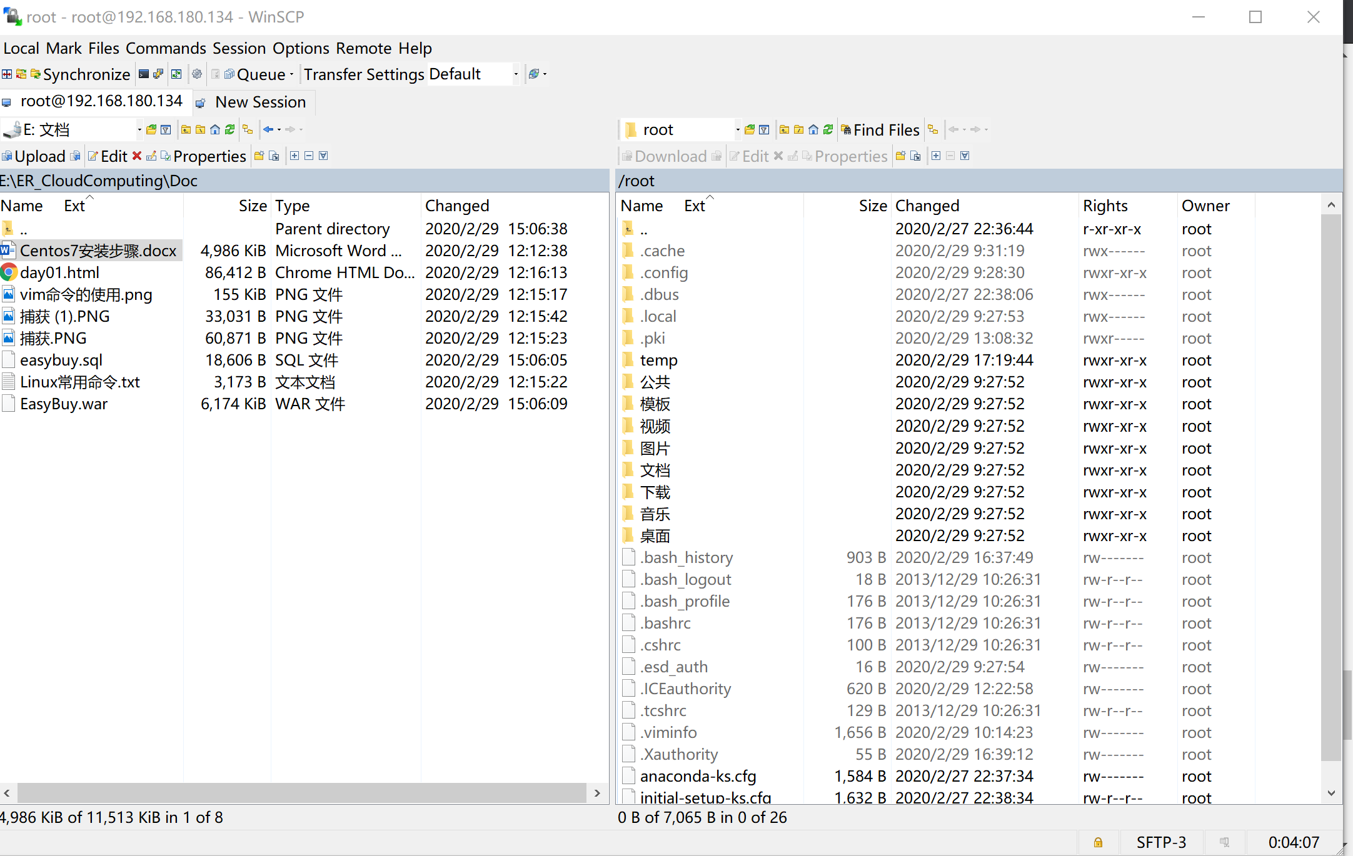Create new folder in remote panel
This screenshot has height=856, width=1353.
tap(900, 156)
